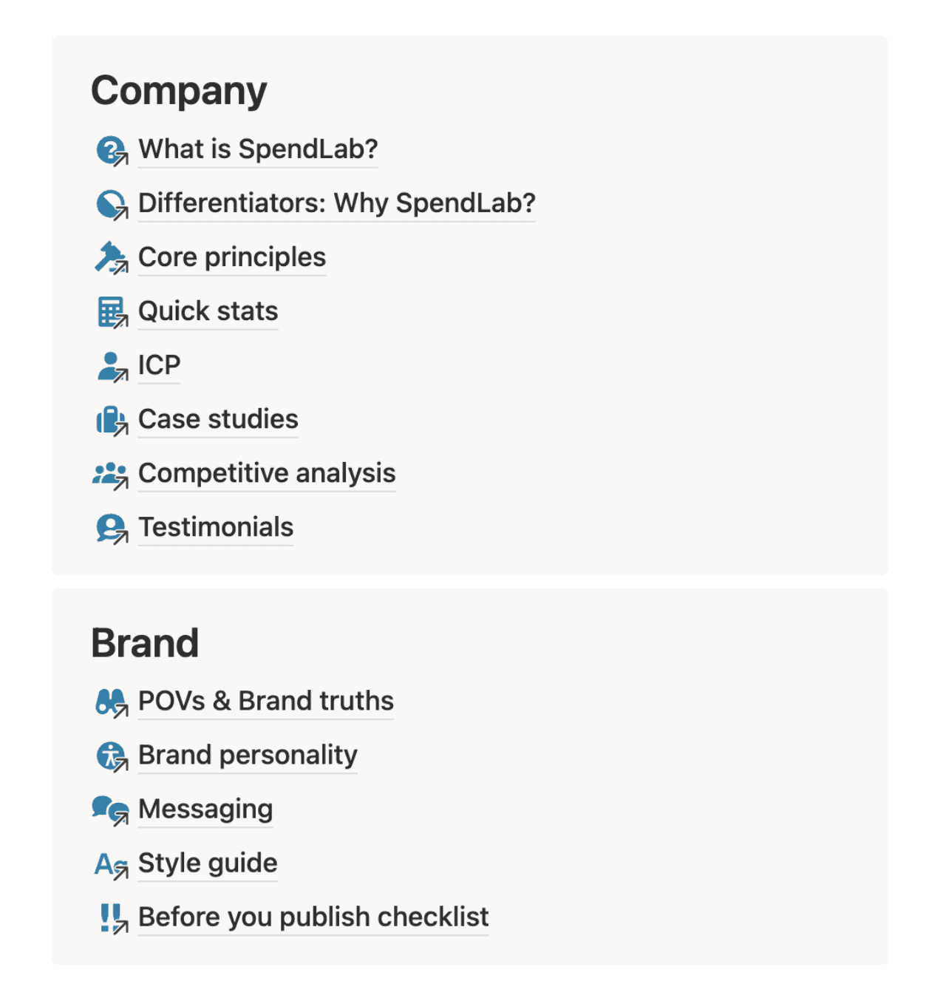Open Differentiators: Why SpendLab? link
This screenshot has width=946, height=998.
click(336, 203)
